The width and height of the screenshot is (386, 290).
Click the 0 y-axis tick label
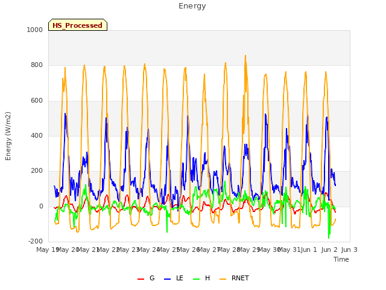[41, 207]
